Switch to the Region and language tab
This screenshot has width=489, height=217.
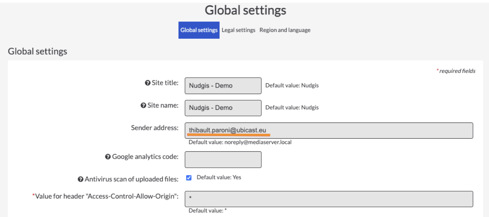coord(285,30)
